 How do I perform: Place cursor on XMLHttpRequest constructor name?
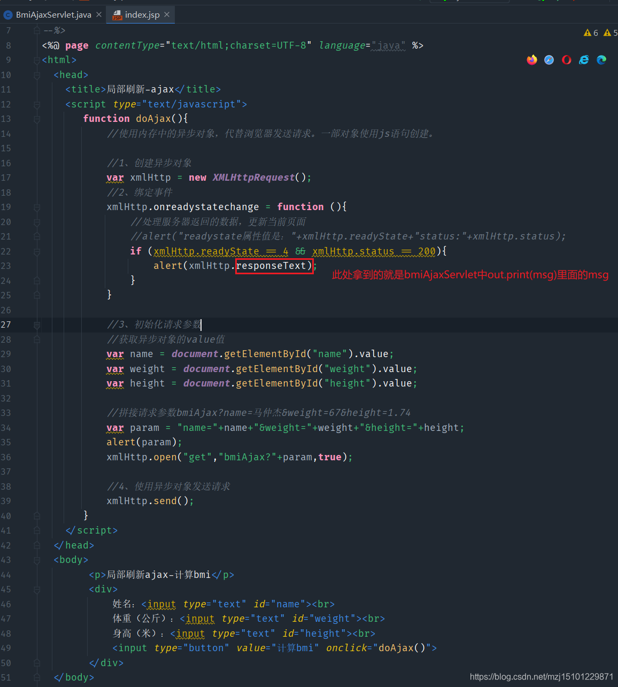[253, 177]
